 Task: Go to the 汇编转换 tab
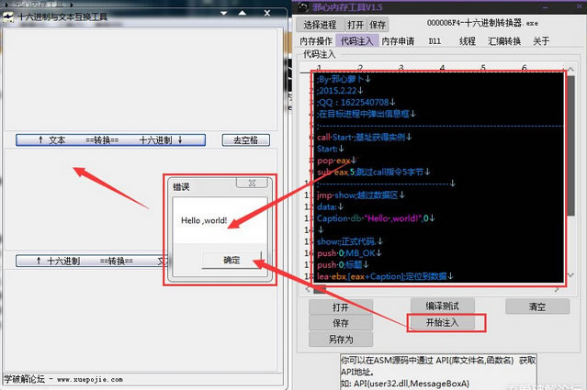504,41
